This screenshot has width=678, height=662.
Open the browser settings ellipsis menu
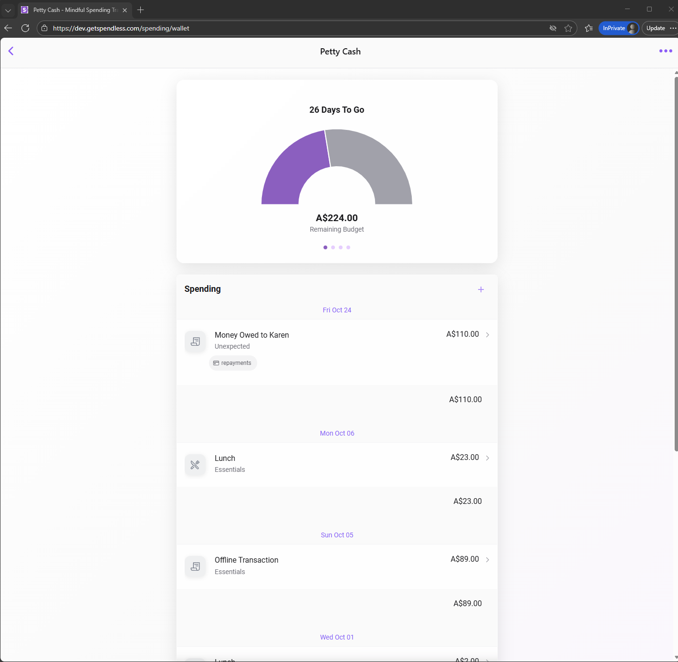[674, 28]
